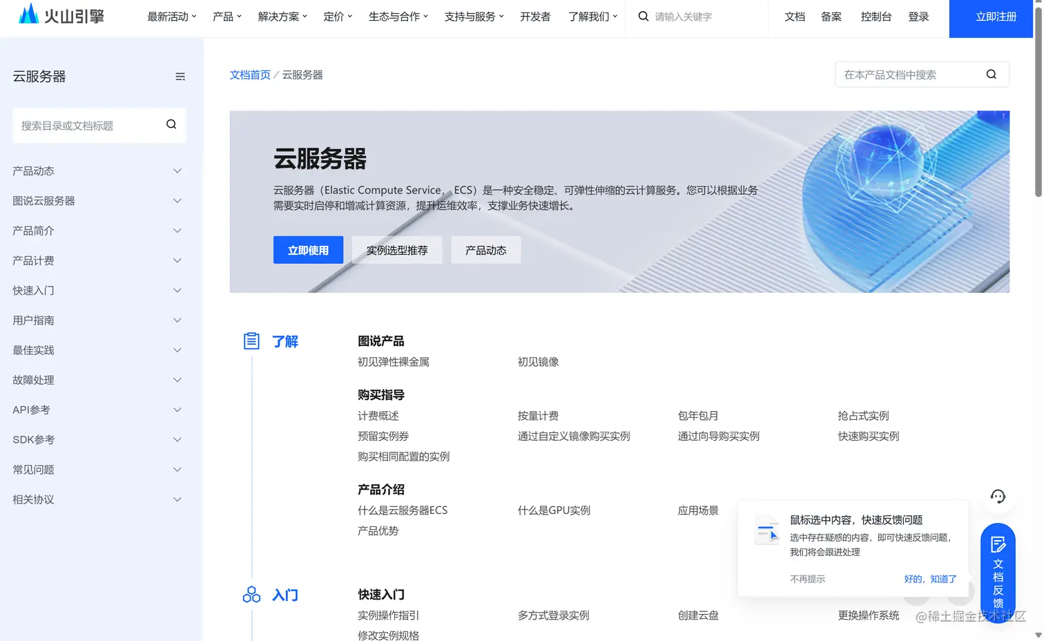1044x641 pixels.
Task: Open the 控制台 link in header
Action: point(876,17)
